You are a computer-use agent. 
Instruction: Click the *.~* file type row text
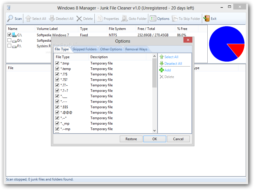(x=63, y=118)
